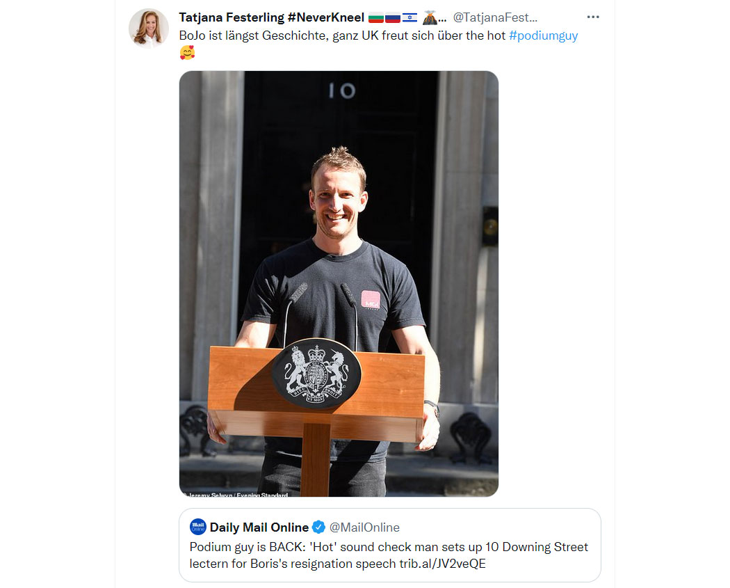Click the Bulgarian flag emoji
The image size is (730, 588).
click(375, 18)
